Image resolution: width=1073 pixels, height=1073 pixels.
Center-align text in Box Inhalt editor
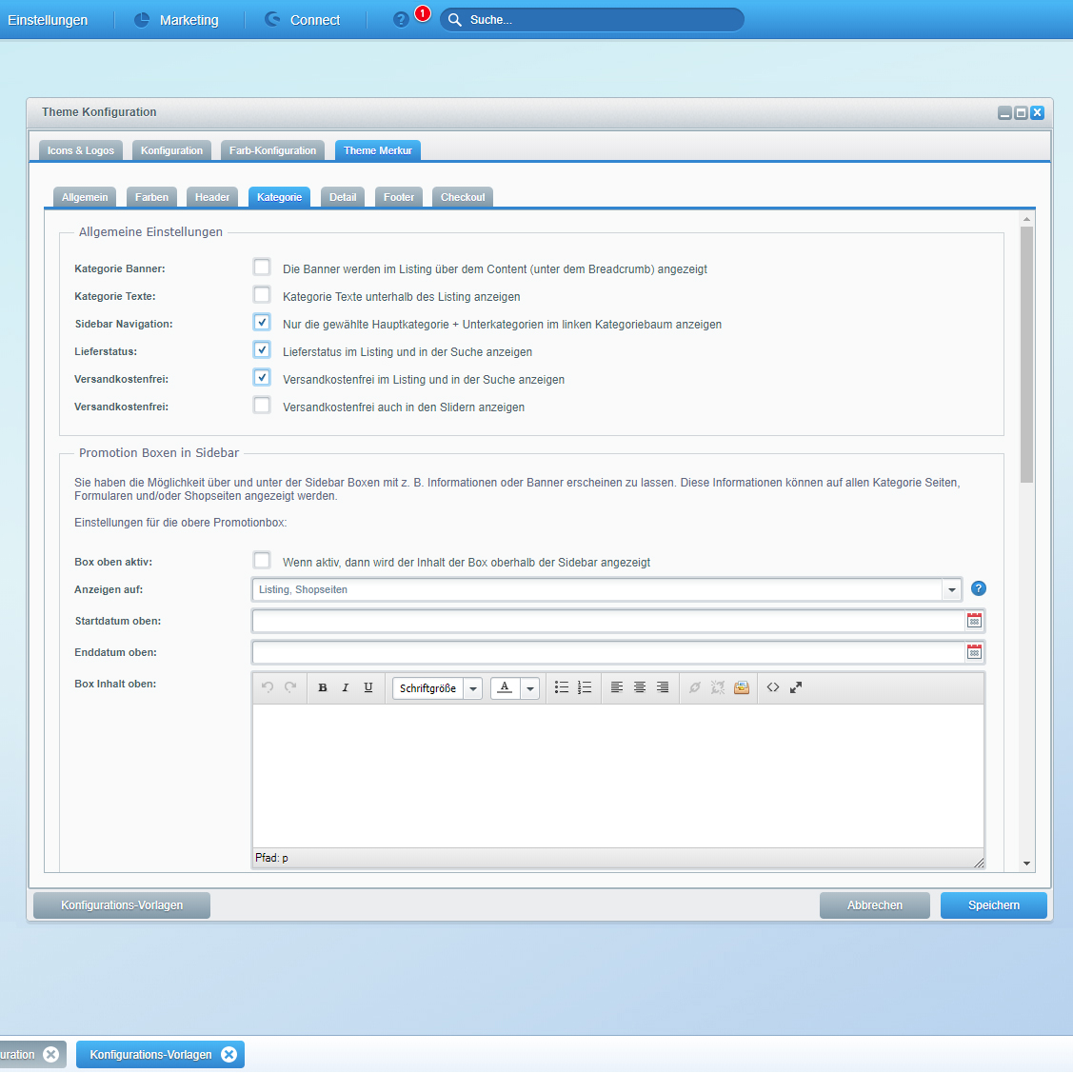640,687
